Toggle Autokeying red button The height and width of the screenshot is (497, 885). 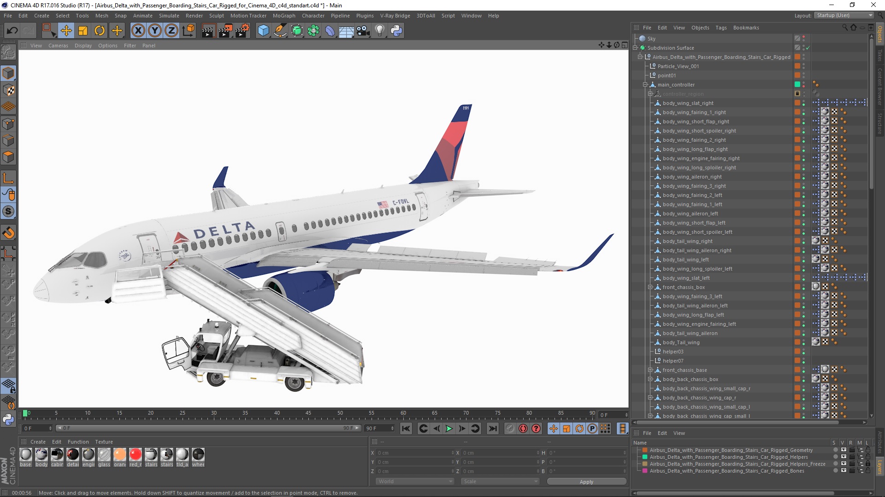click(523, 428)
